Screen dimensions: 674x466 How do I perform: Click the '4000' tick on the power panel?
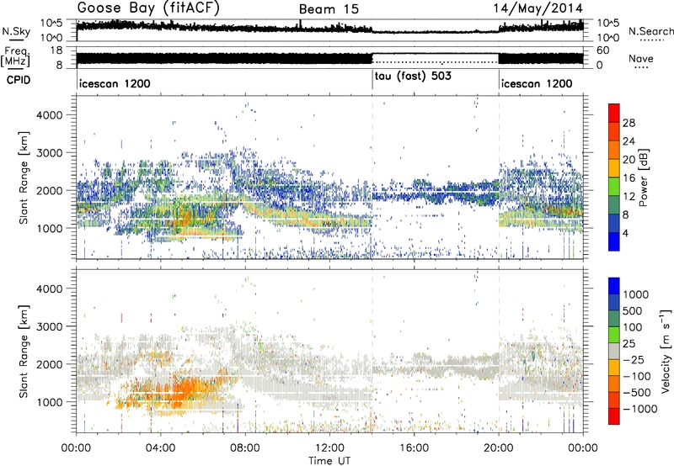[49, 115]
